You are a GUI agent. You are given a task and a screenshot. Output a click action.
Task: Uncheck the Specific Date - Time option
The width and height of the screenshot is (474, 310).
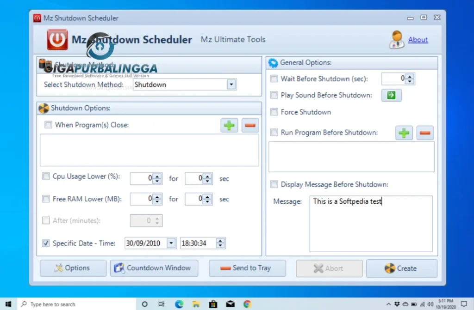(x=46, y=243)
